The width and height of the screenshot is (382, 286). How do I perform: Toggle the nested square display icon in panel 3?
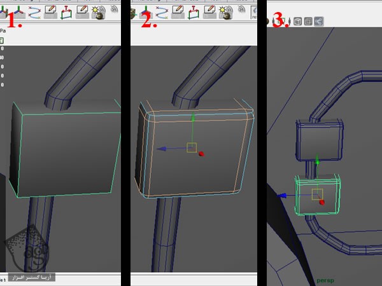tap(308, 21)
